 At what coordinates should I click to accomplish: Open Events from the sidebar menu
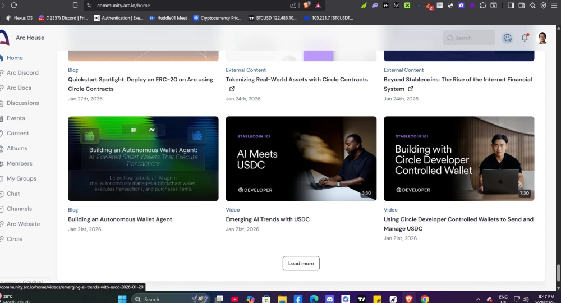click(16, 118)
